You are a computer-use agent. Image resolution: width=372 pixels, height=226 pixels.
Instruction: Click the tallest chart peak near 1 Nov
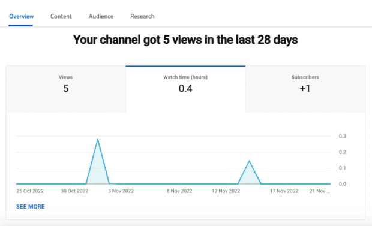98,140
